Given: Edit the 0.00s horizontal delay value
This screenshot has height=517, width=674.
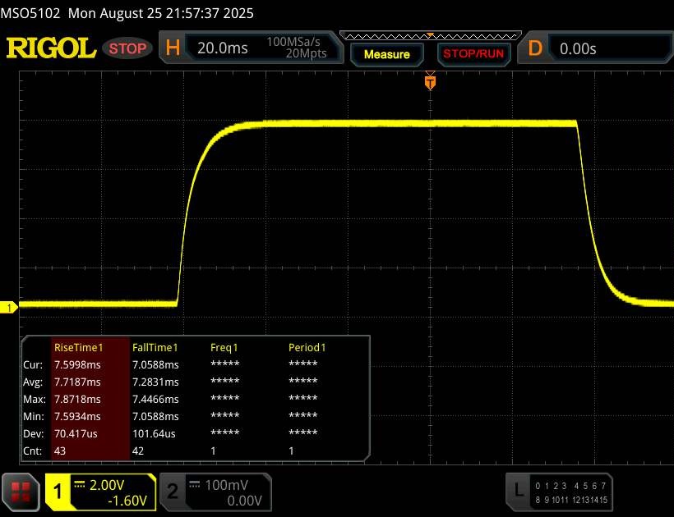Looking at the screenshot, I should pos(579,48).
